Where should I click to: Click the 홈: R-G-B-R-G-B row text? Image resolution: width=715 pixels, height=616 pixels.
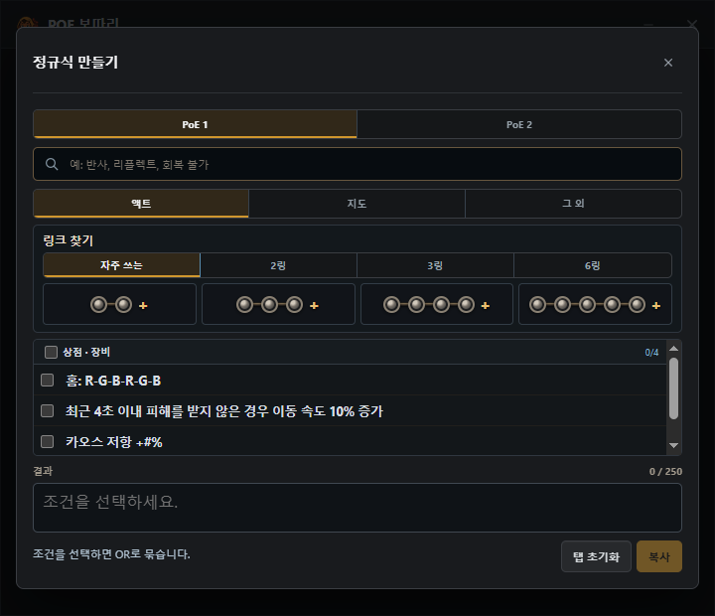pos(113,381)
